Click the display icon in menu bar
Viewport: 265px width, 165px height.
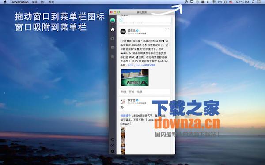[x=192, y=2]
